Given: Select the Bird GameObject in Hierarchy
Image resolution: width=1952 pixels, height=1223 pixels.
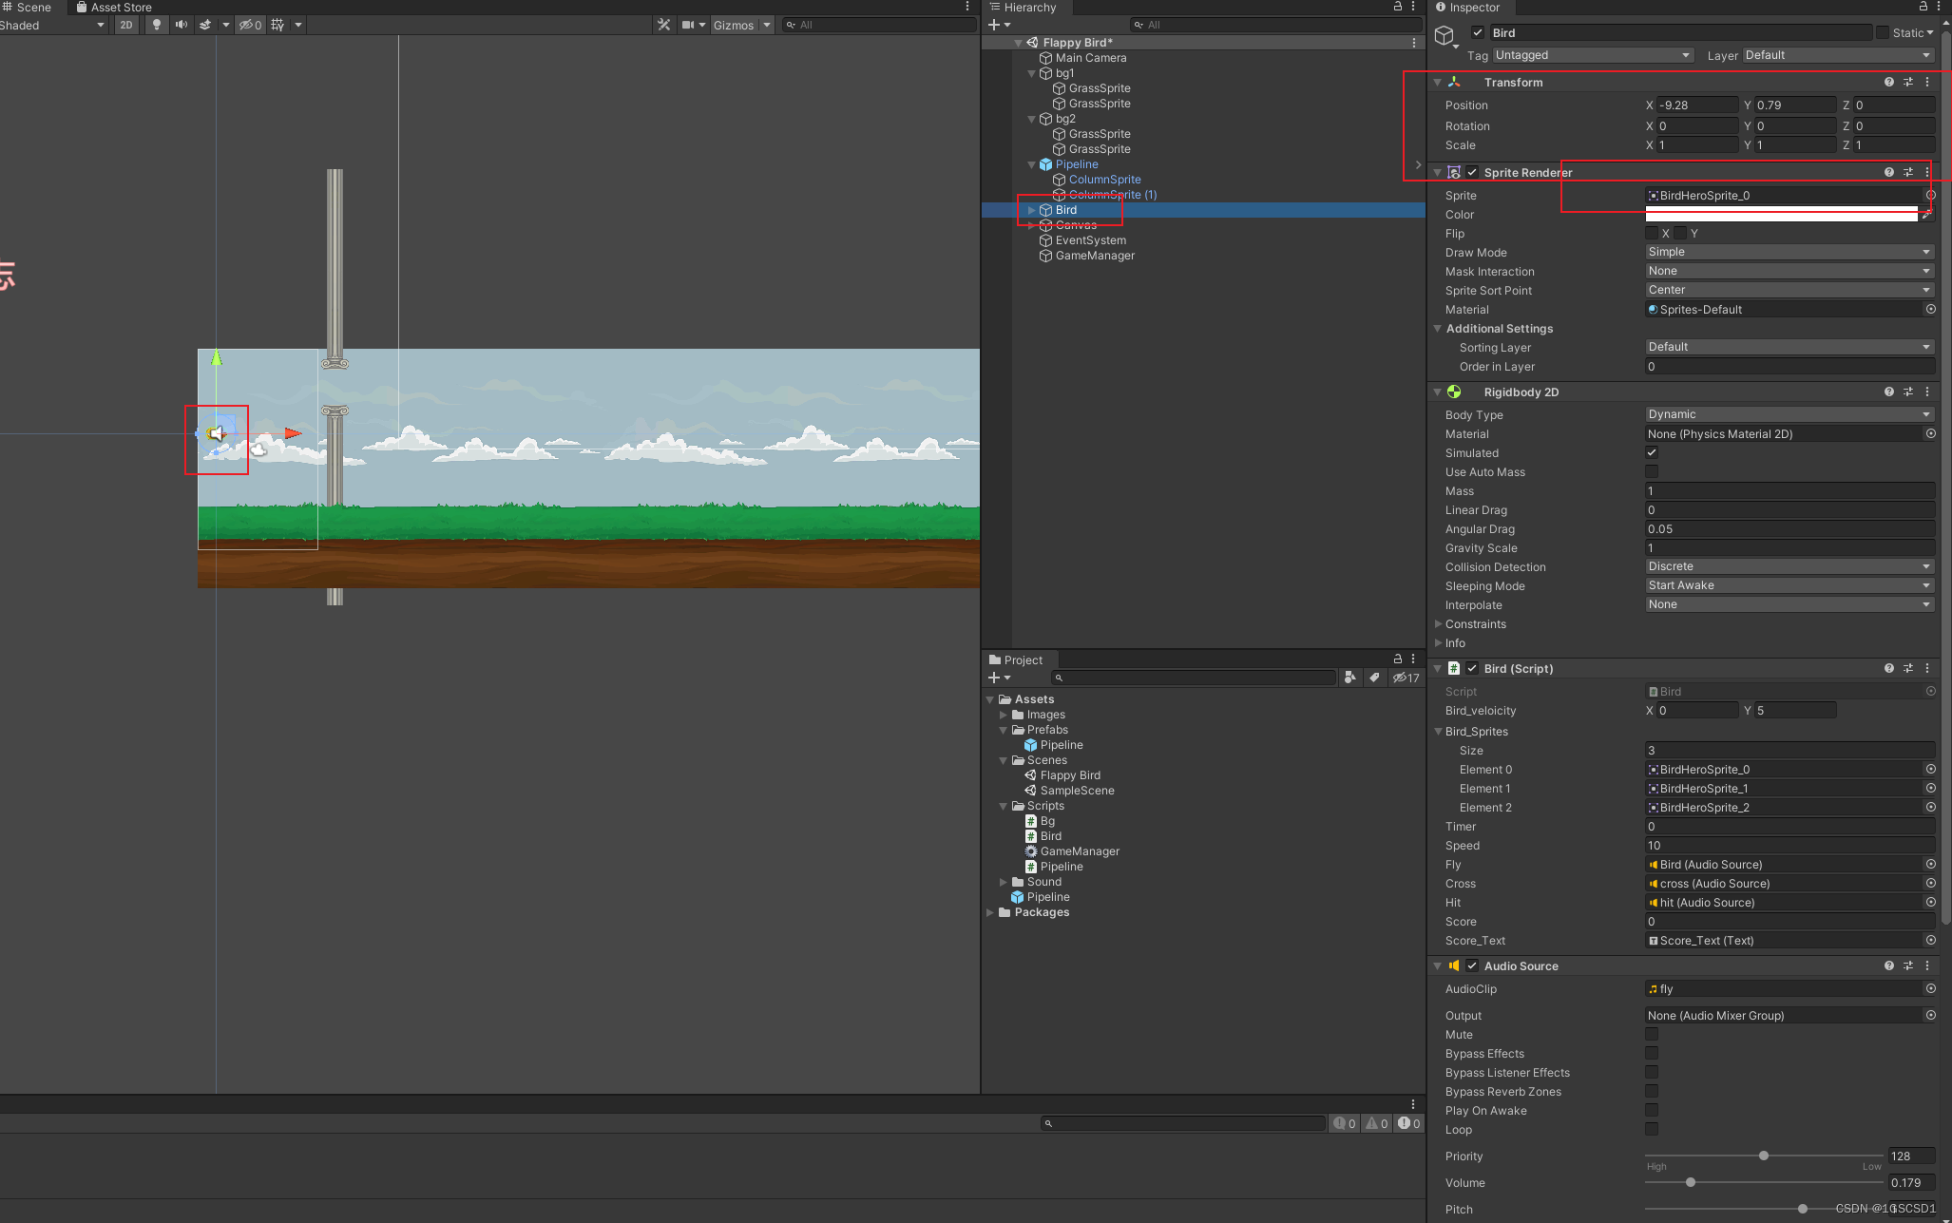Looking at the screenshot, I should tap(1065, 209).
